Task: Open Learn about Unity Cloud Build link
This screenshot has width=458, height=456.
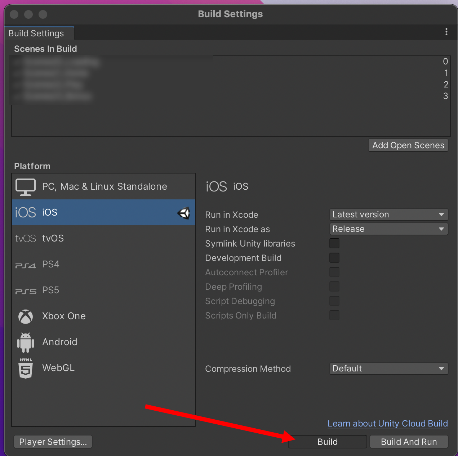Action: tap(388, 424)
